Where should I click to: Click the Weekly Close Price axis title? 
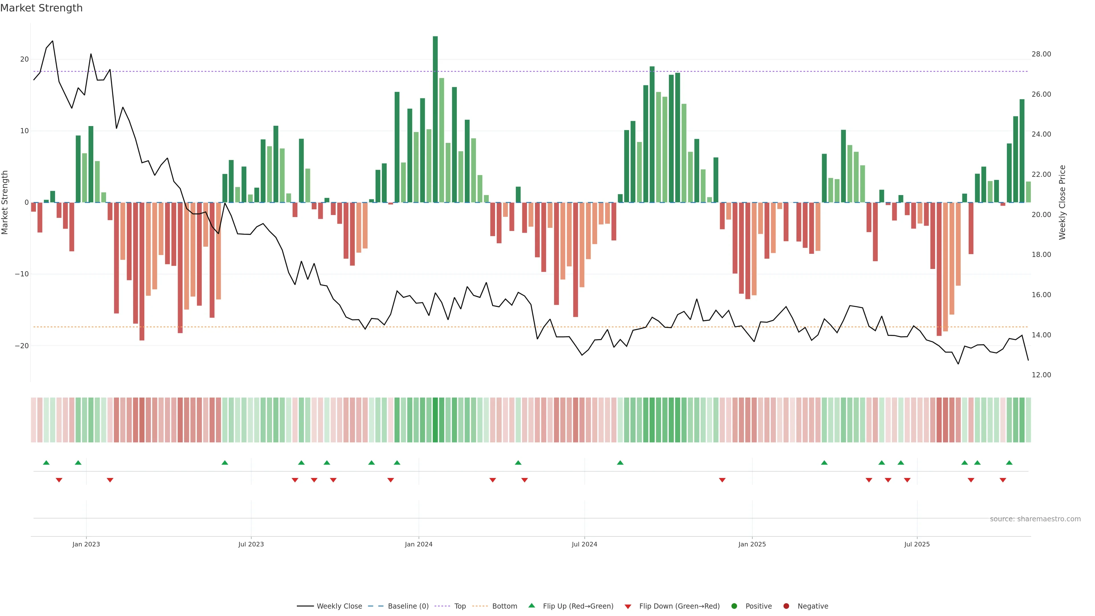(x=1062, y=202)
